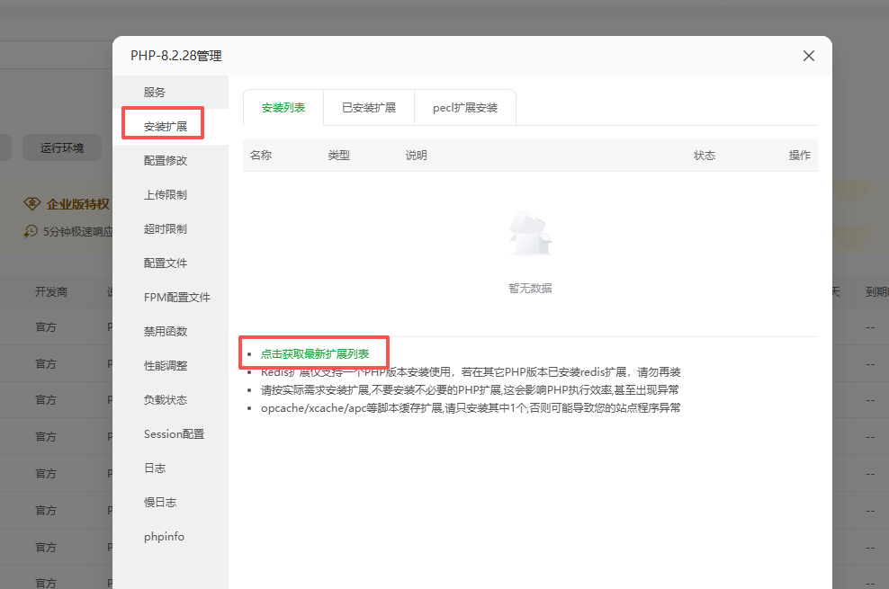The height and width of the screenshot is (589, 889).
Task: Select 安装扩展 in the left sidebar
Action: pyautogui.click(x=166, y=127)
